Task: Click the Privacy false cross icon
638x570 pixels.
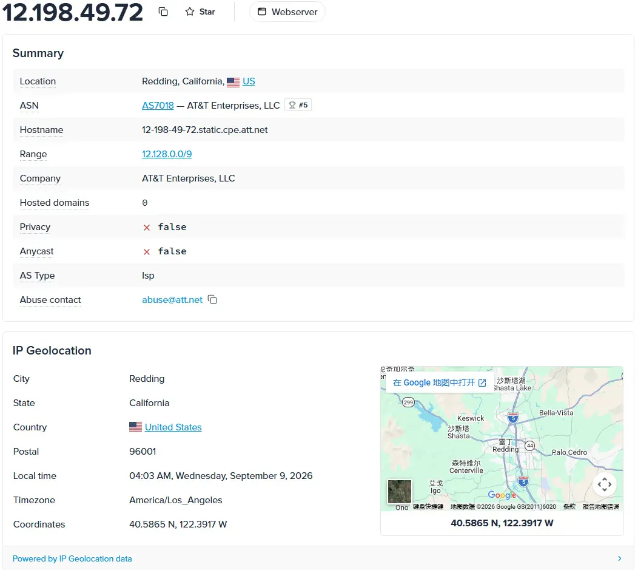Action: point(147,228)
